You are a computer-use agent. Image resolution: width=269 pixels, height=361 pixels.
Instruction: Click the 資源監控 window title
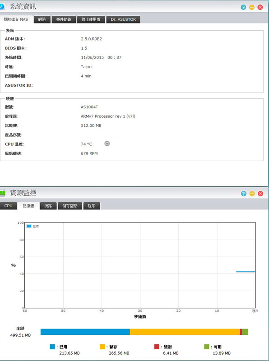click(x=23, y=193)
